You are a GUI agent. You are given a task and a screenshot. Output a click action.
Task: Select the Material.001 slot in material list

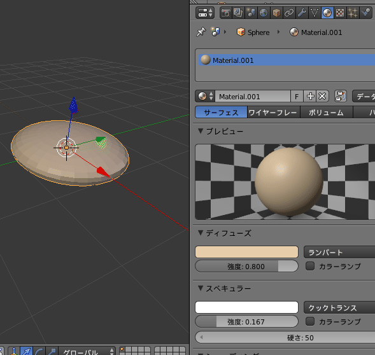[x=287, y=60]
